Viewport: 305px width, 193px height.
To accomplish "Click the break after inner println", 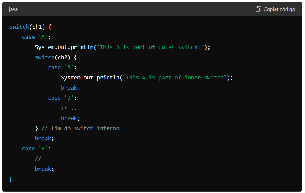I will 70,88.
